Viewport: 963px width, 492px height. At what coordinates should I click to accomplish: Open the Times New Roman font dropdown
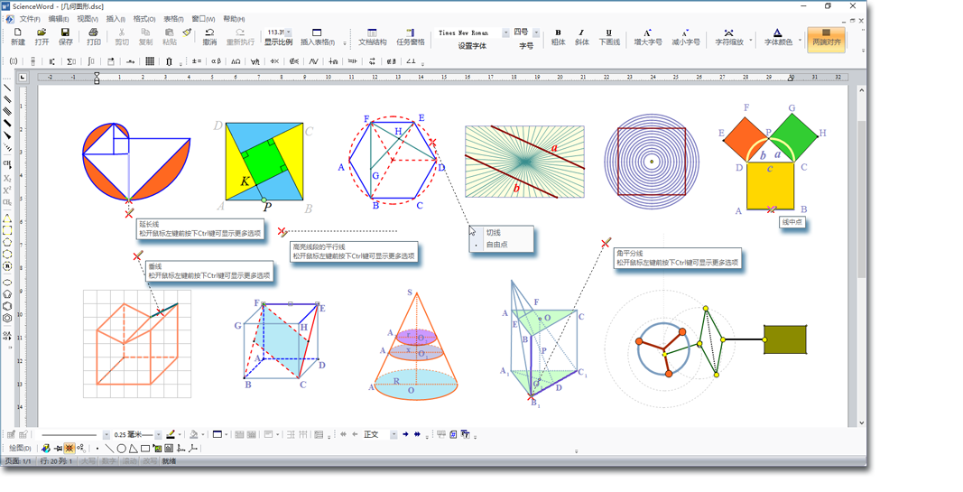(x=505, y=32)
